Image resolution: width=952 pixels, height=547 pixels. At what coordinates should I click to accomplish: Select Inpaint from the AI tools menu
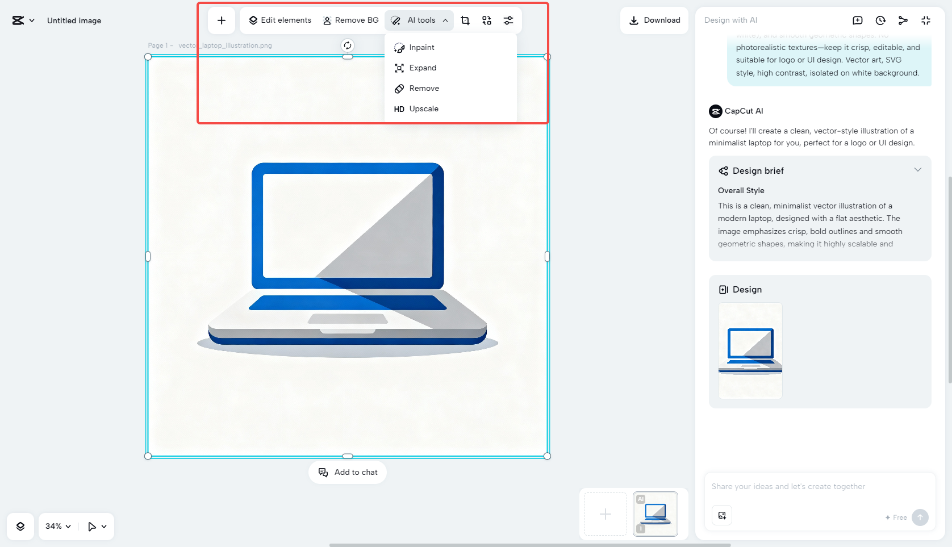421,47
